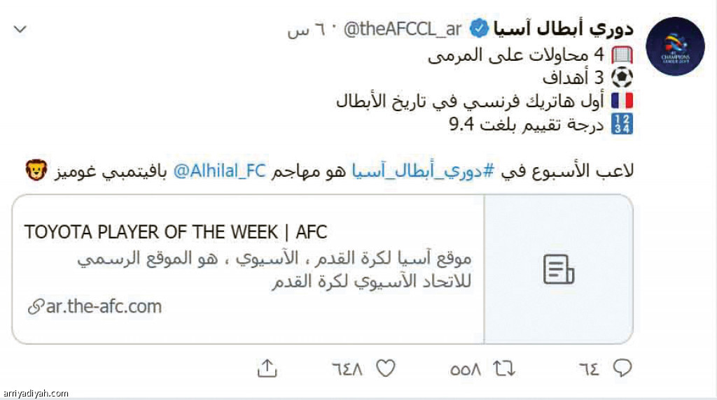Click the blue verified badge icon
The image size is (717, 400).
tap(479, 29)
